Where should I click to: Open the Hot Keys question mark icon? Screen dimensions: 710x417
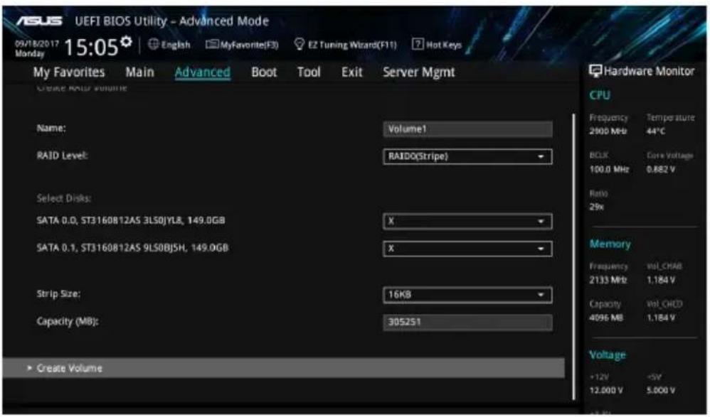point(418,44)
